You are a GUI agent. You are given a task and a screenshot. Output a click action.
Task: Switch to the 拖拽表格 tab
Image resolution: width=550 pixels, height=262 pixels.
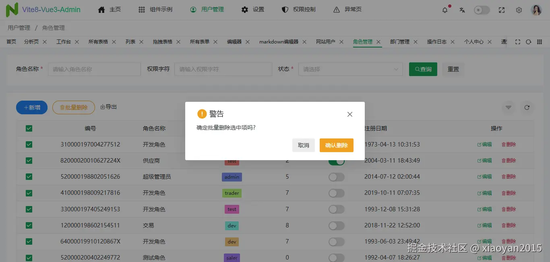click(162, 41)
